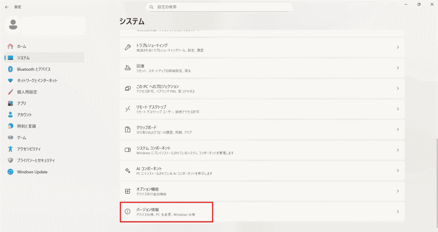Screen dimensions: 438x232
Task: Open 個人用設定 section
Action: [x=44, y=92]
